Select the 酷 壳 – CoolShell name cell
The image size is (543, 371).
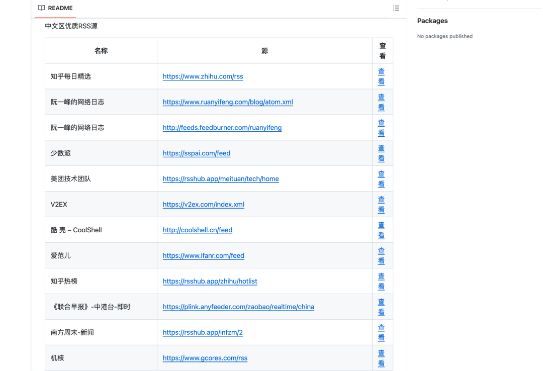[x=101, y=230]
